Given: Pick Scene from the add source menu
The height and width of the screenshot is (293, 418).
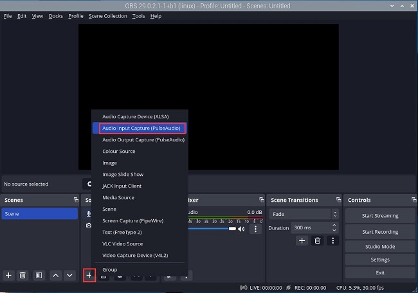Looking at the screenshot, I should [140, 209].
